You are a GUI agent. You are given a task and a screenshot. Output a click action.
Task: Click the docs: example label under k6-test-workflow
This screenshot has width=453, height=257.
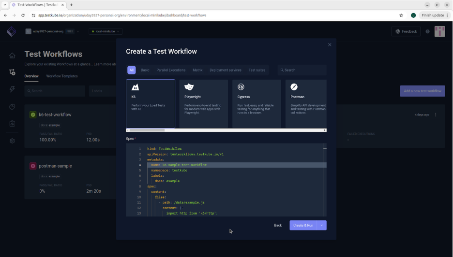(x=50, y=125)
